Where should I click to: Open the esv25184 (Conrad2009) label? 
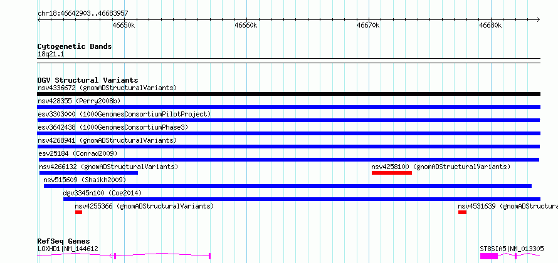[x=78, y=153]
